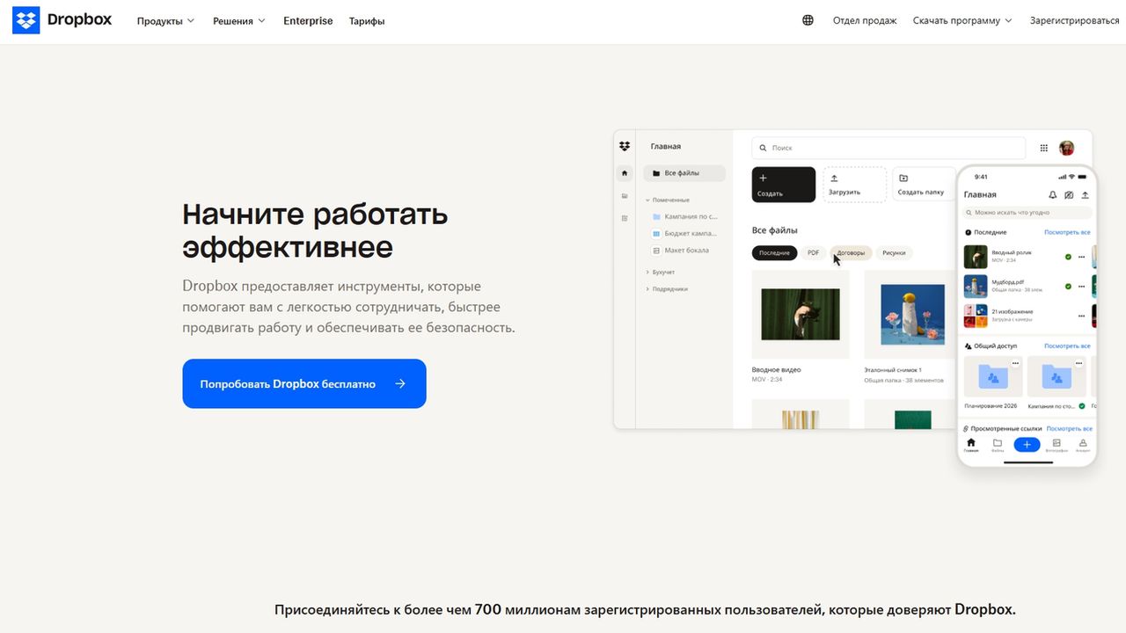
Task: Open the three-dot menu for Вводный ролик
Action: tap(1081, 257)
